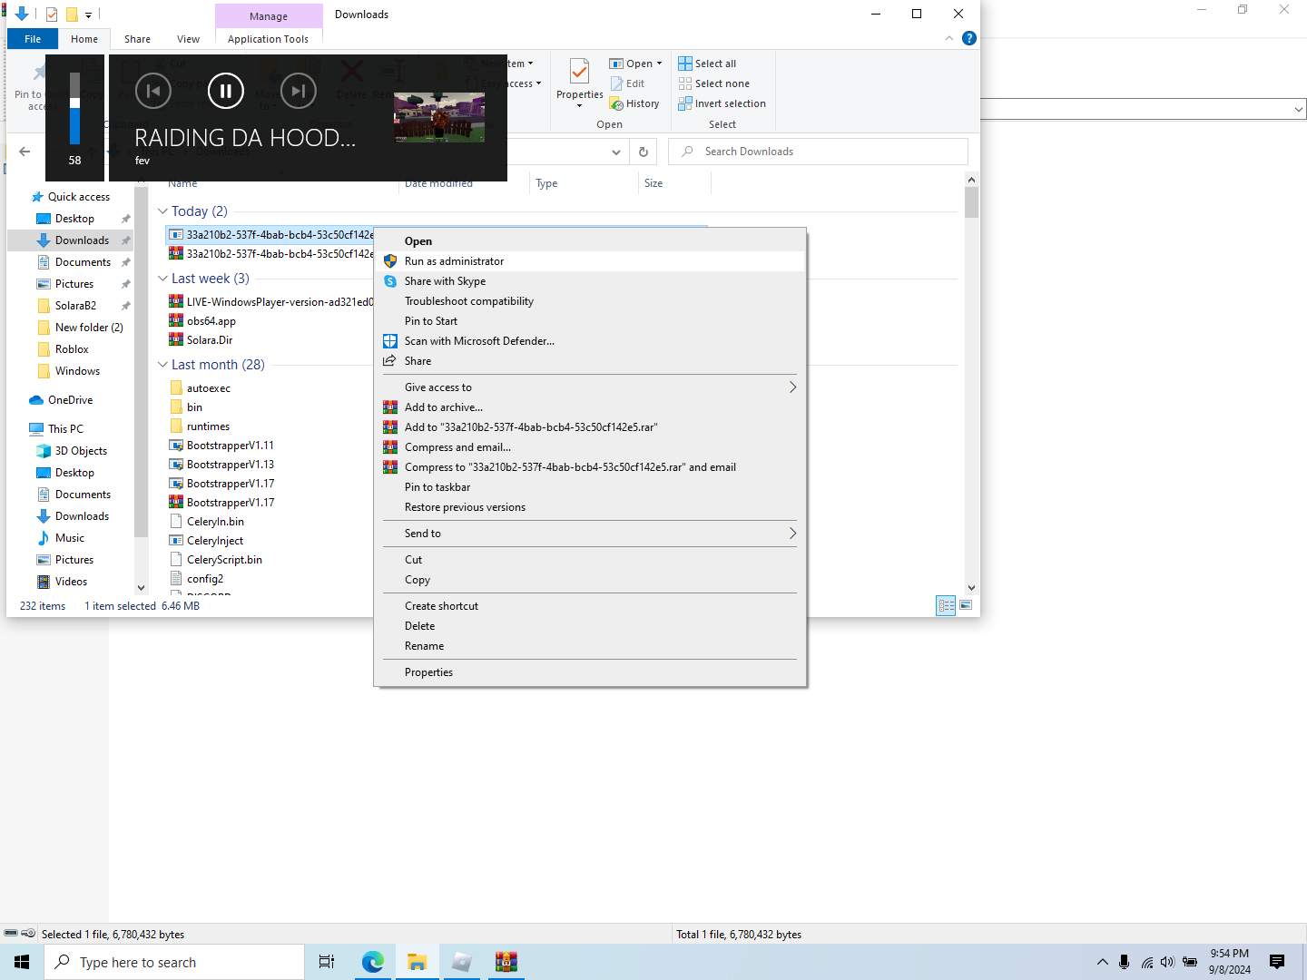Switch to the Share ribbon tab
The height and width of the screenshot is (980, 1307).
[x=137, y=39]
